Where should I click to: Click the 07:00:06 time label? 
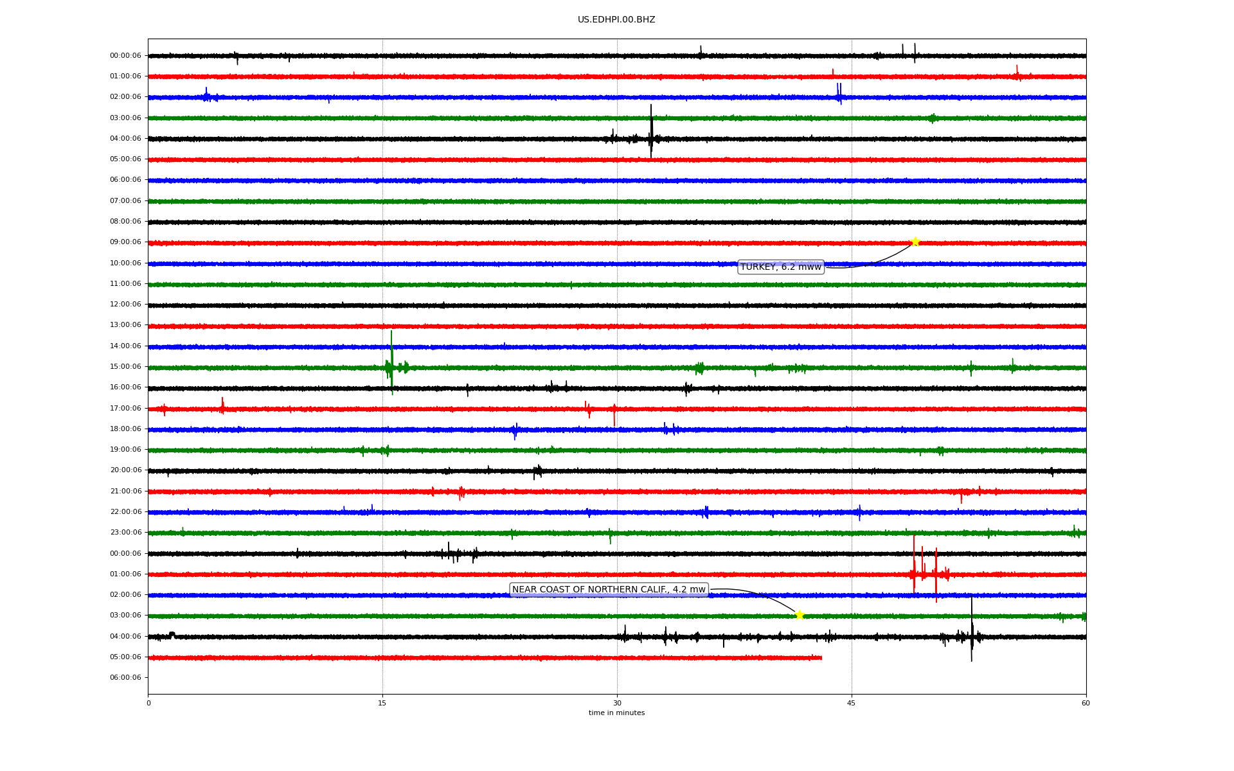[x=125, y=201]
